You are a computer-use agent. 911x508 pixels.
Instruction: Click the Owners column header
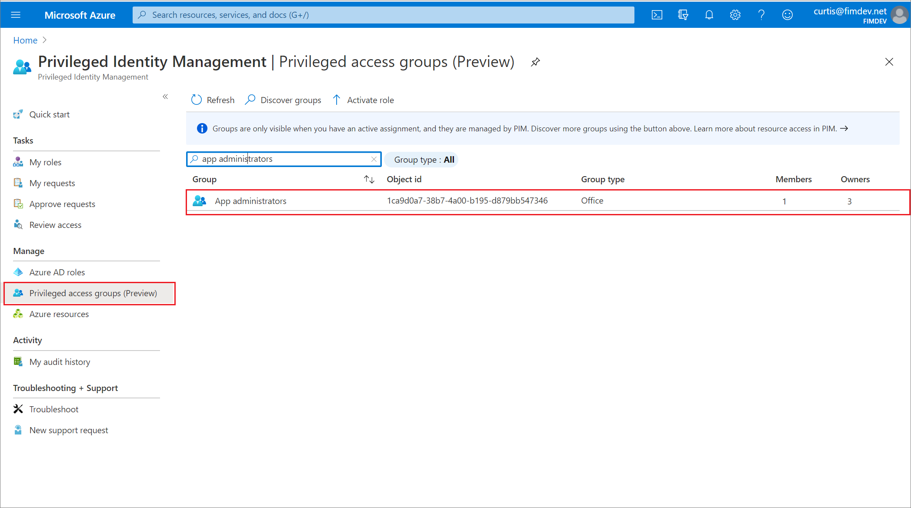855,179
